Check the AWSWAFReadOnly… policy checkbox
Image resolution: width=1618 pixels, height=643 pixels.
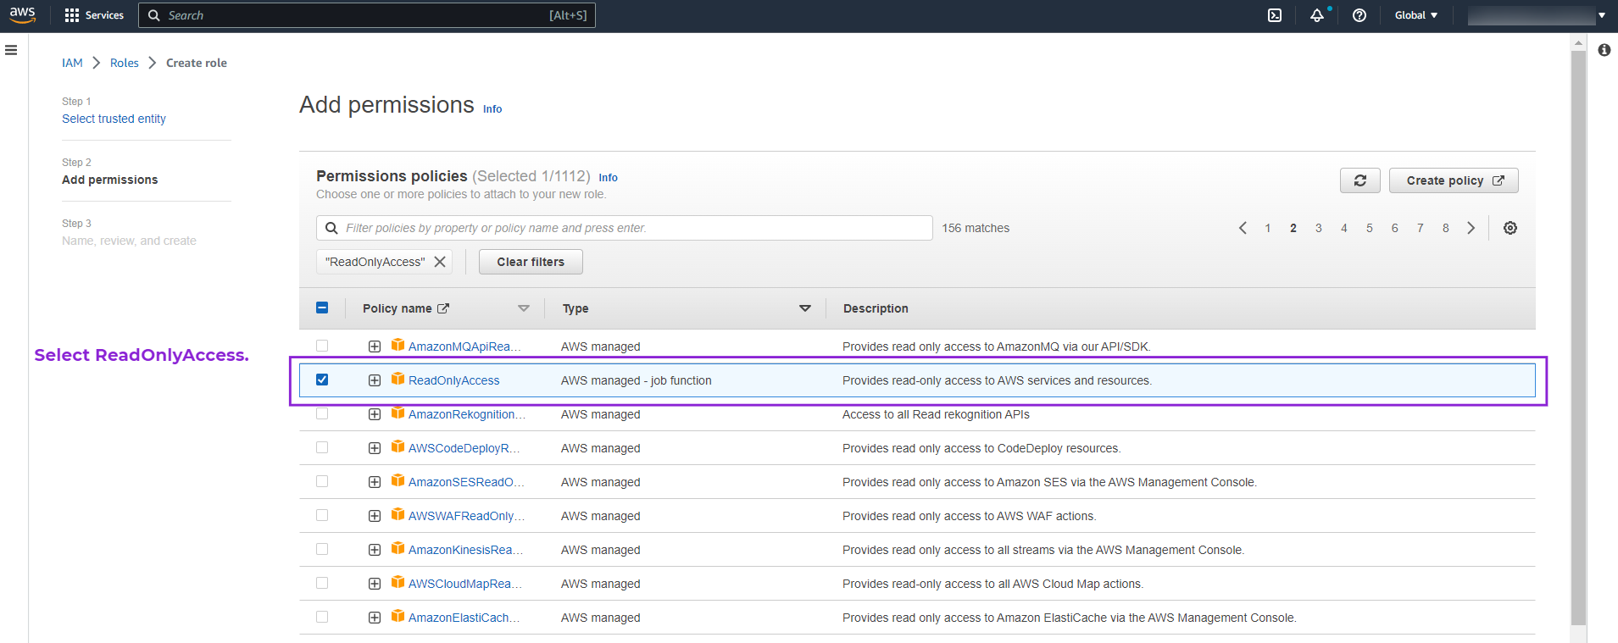point(322,515)
